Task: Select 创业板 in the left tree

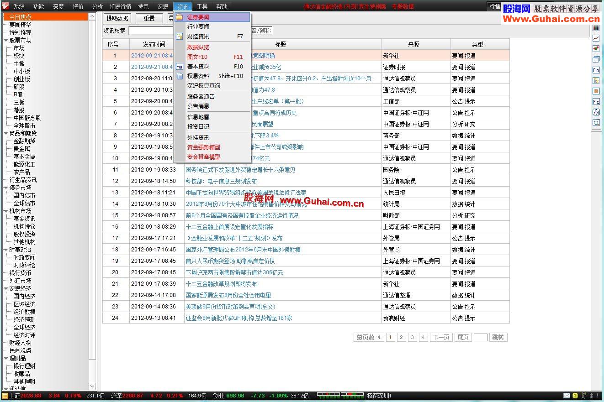Action: 22,79
